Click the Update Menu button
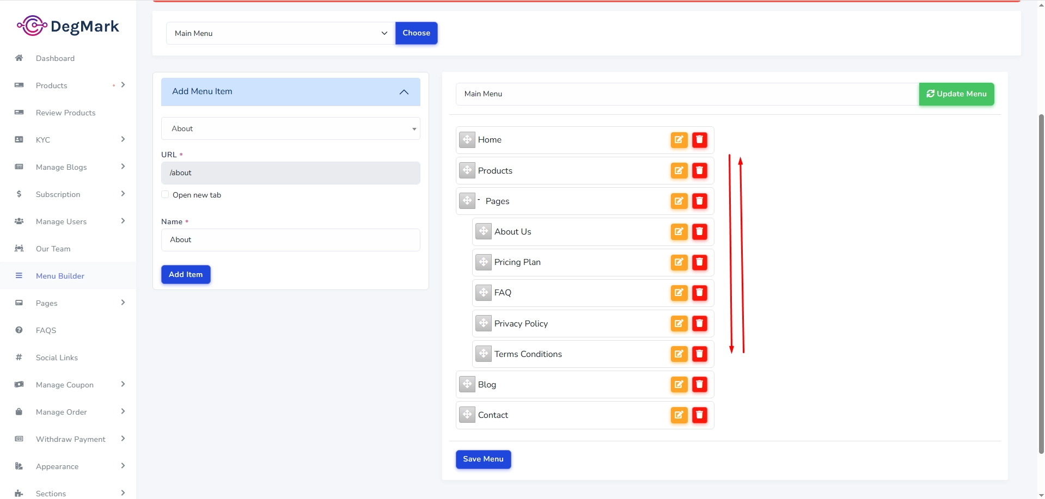Image resolution: width=1045 pixels, height=499 pixels. [957, 94]
